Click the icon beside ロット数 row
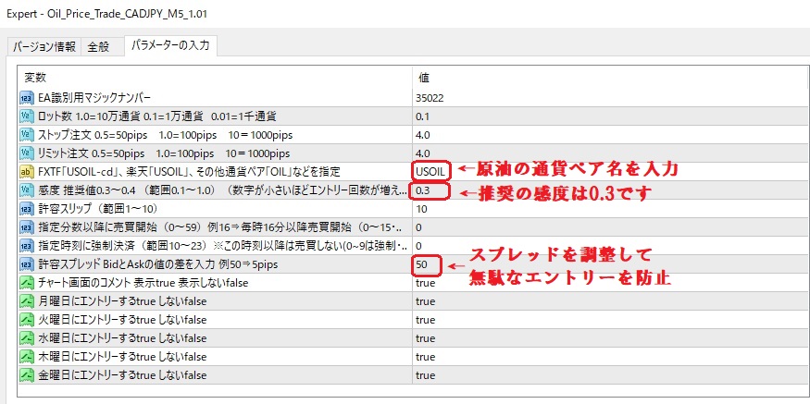 coord(26,116)
